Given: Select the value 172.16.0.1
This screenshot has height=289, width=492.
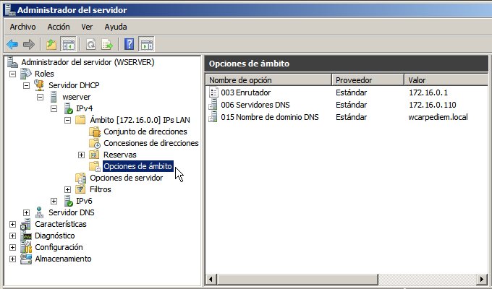Looking at the screenshot, I should pos(428,92).
